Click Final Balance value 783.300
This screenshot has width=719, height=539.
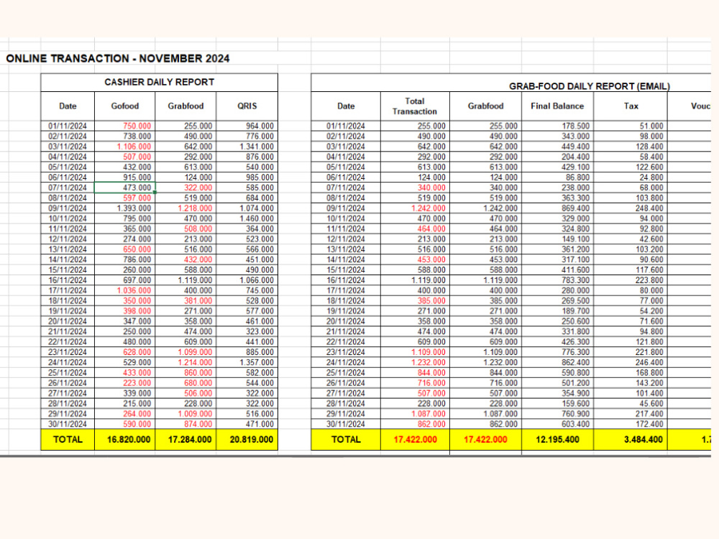pos(576,280)
